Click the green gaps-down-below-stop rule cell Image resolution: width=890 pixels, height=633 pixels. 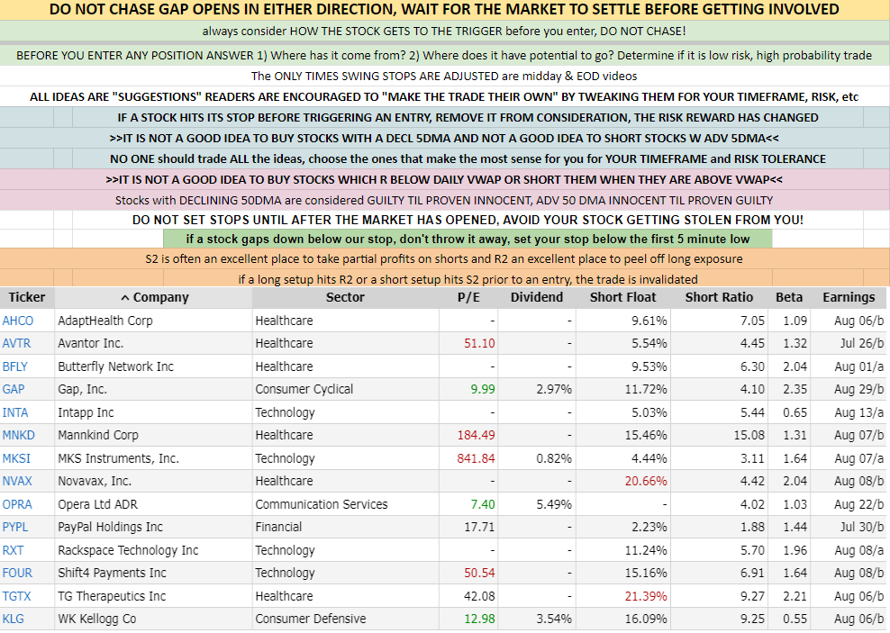pos(468,239)
